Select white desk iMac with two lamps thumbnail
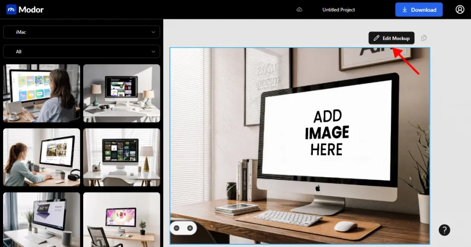 [x=121, y=93]
